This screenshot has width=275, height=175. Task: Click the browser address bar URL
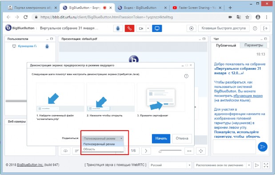107,17
